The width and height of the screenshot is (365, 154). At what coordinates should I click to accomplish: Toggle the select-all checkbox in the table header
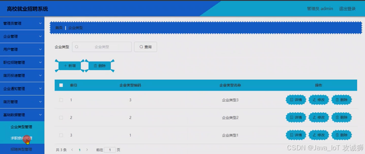pyautogui.click(x=61, y=85)
